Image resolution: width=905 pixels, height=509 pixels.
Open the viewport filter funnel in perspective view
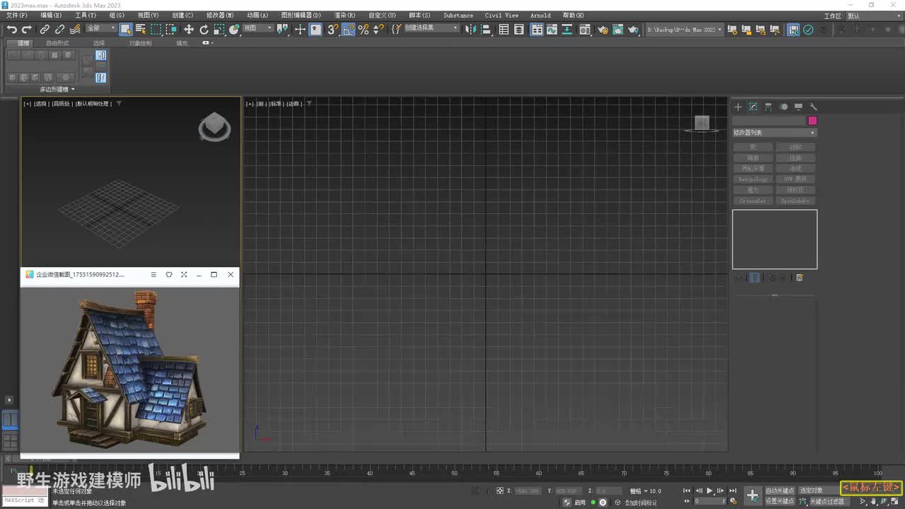point(119,103)
